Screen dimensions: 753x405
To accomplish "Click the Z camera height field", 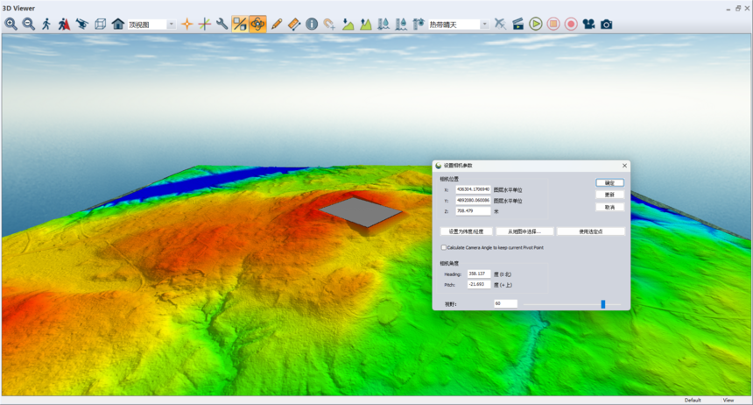I will pos(473,210).
